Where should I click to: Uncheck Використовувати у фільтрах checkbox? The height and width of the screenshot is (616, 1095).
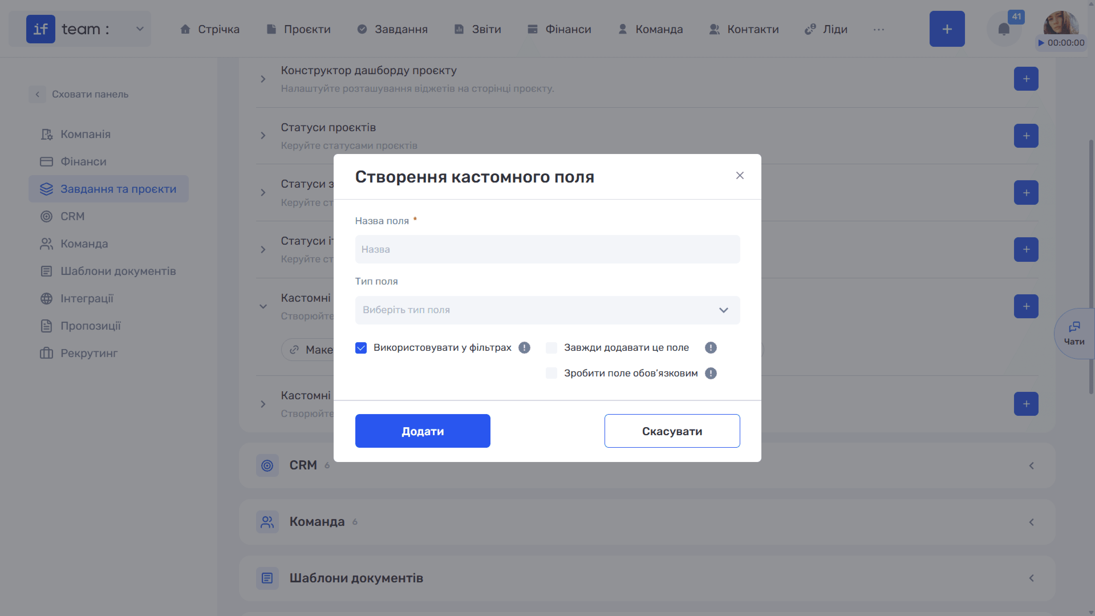(x=361, y=348)
